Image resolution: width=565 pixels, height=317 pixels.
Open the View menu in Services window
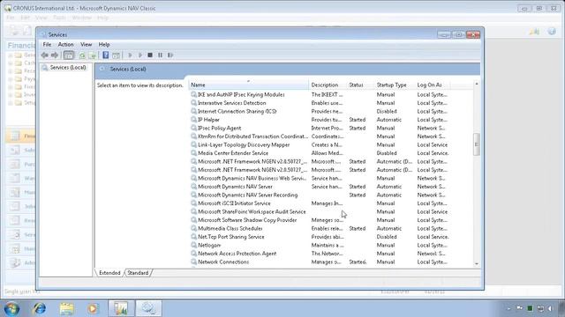coord(86,45)
